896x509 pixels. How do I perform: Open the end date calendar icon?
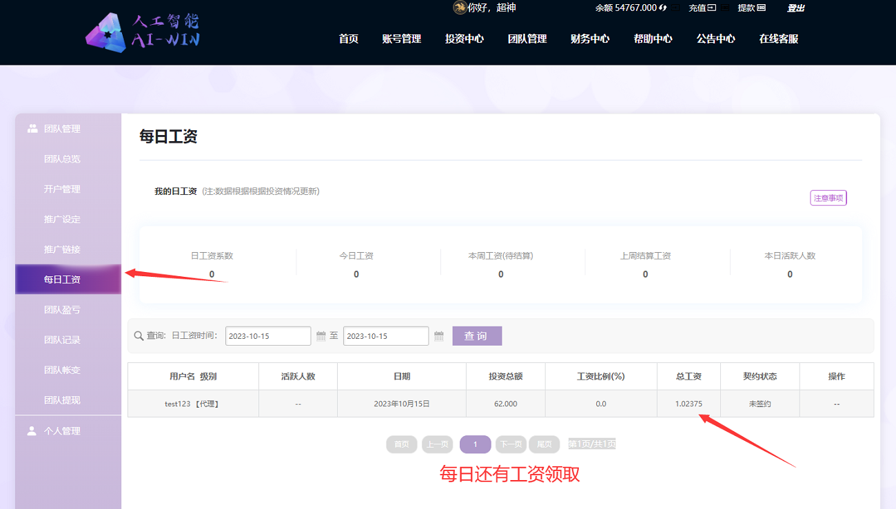[x=439, y=336]
